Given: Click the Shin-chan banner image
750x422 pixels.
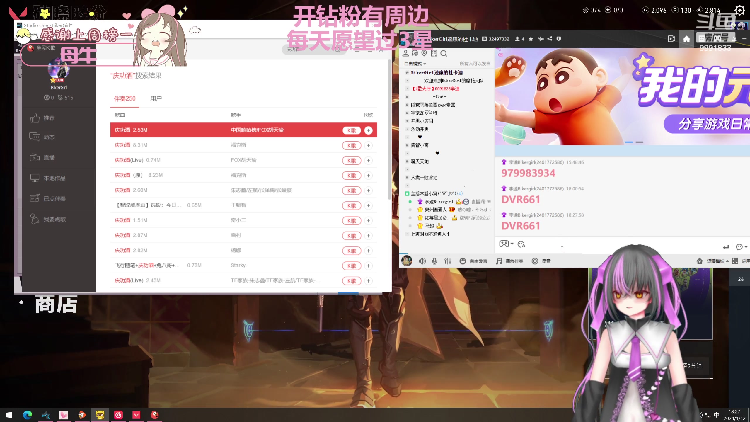Looking at the screenshot, I should [622, 97].
